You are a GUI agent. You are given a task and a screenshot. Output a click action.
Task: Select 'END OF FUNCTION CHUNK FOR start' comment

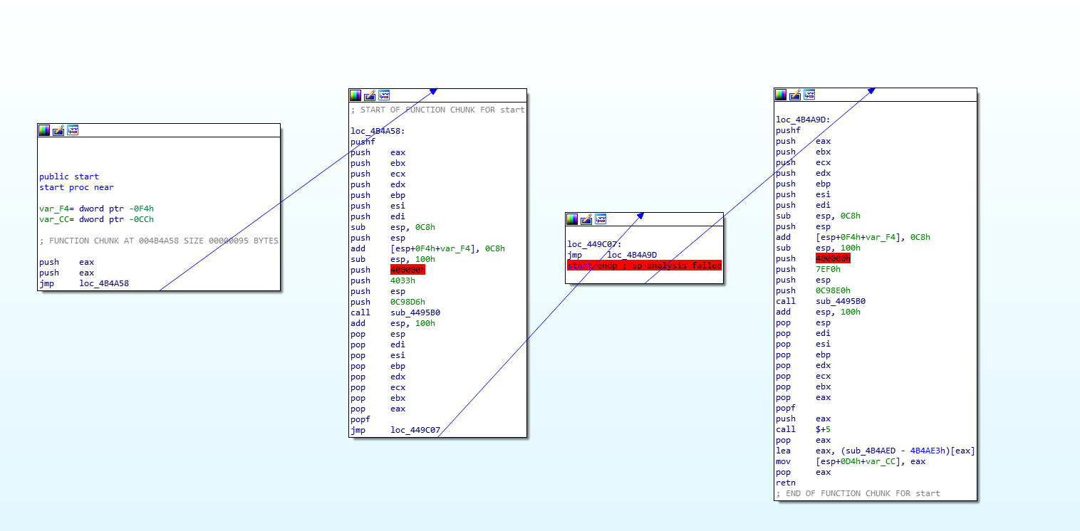point(858,493)
